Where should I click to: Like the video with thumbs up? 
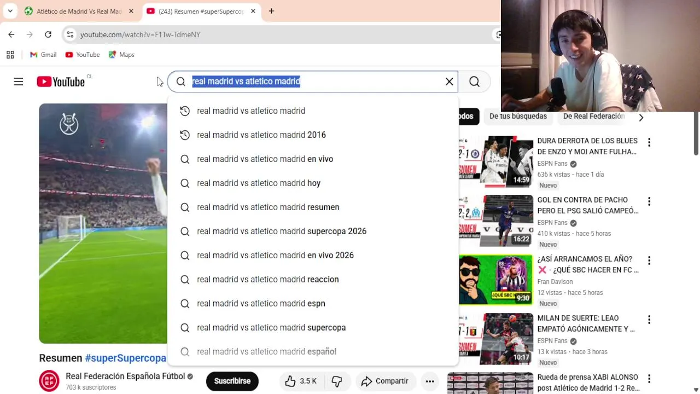(301, 381)
